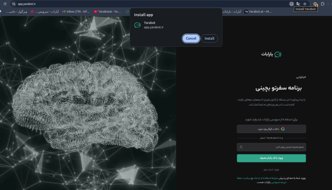Viewport: 332px width, 190px height.
Task: Click the 'Install app' dialog title text
Action: tap(144, 15)
